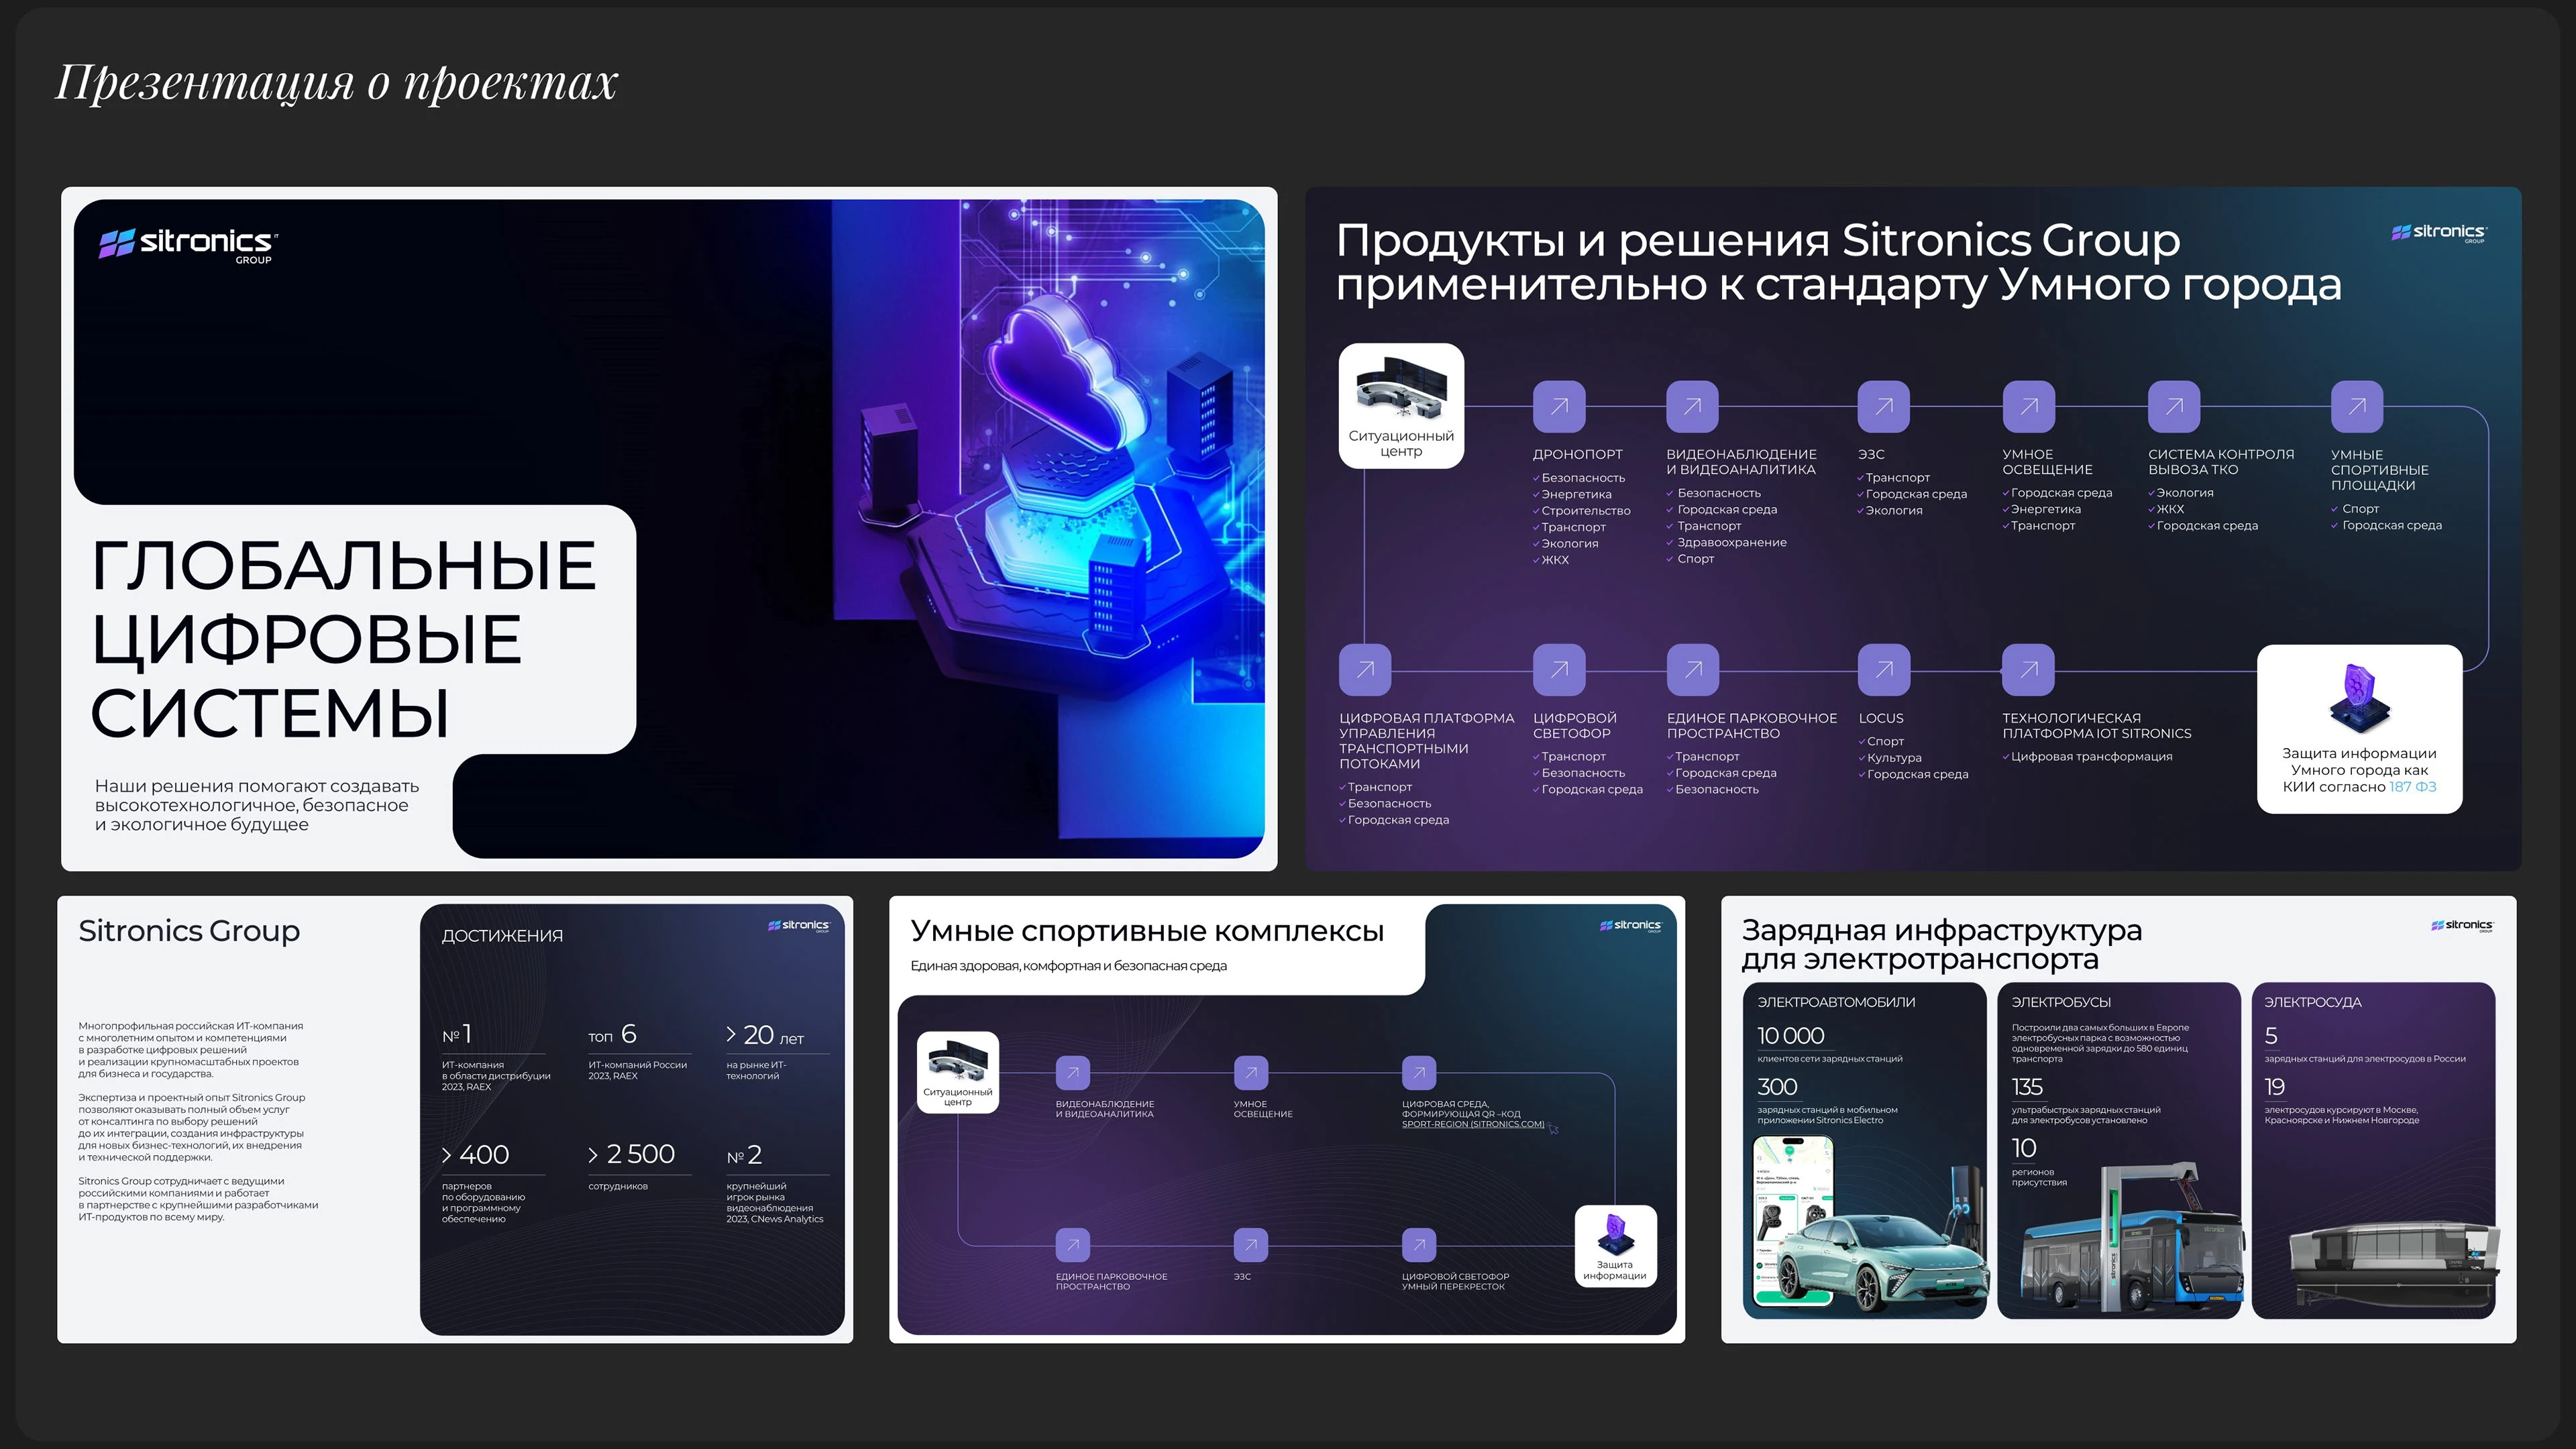Click the Презентация о проектах heading
Screen dimensions: 2576x1449
pos(337,82)
